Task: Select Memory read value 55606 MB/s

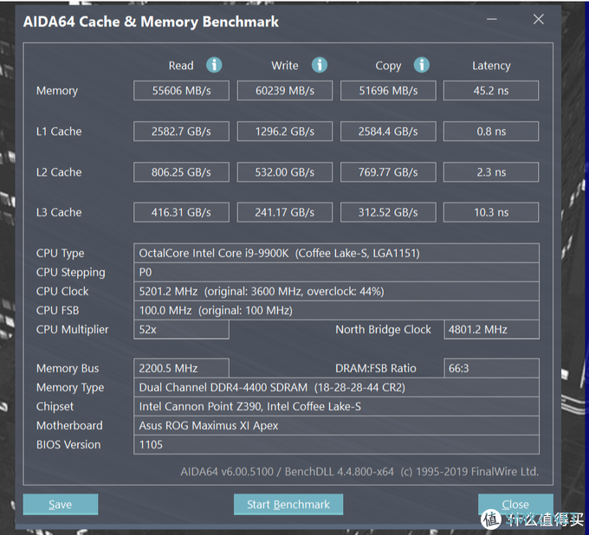Action: 181,91
